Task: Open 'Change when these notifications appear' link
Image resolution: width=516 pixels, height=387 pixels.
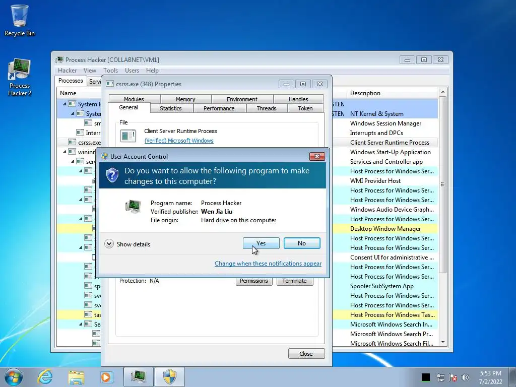Action: (x=268, y=263)
